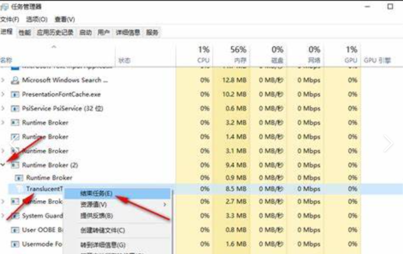Click the 10.2 MB memory value

tap(234, 94)
